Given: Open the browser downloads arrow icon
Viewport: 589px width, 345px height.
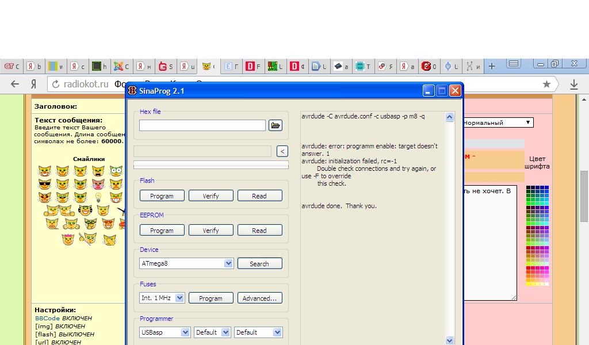Looking at the screenshot, I should [x=573, y=85].
